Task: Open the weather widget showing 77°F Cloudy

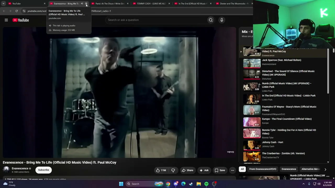Action: pyautogui.click(x=9, y=184)
